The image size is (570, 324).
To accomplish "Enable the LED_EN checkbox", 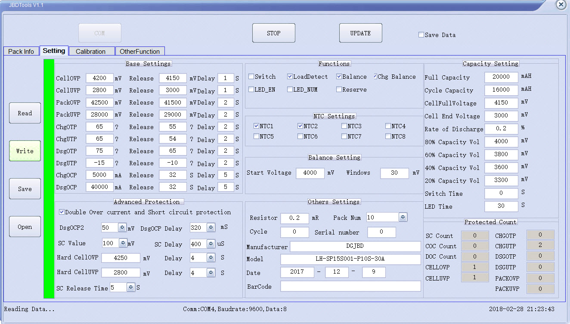I will tap(251, 89).
